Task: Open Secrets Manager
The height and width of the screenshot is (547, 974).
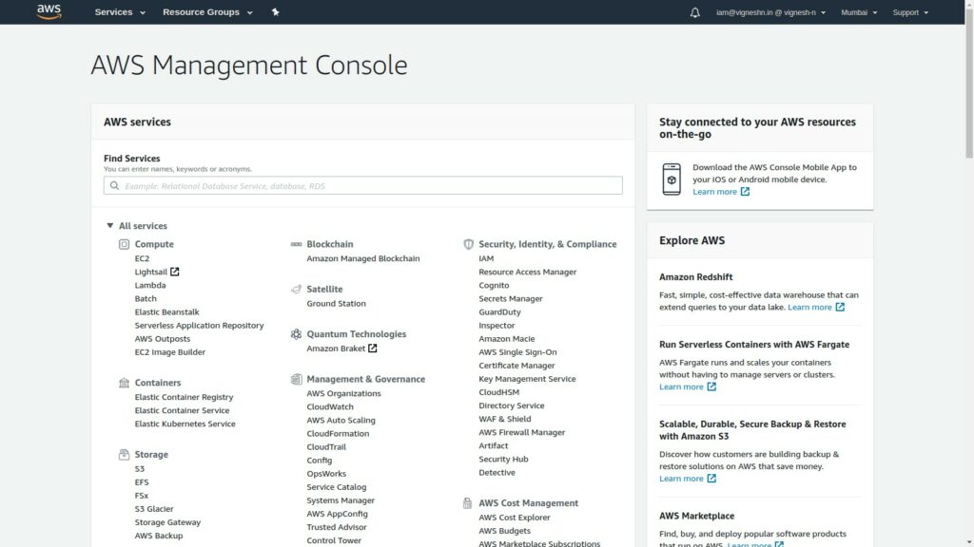Action: [x=510, y=299]
